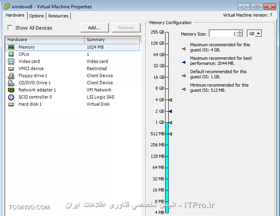This screenshot has height=216, width=280.
Task: Select the Network adapter 1 row
Action: [72, 90]
